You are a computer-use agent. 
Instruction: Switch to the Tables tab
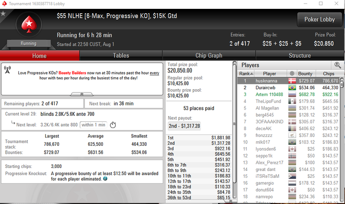click(x=121, y=56)
